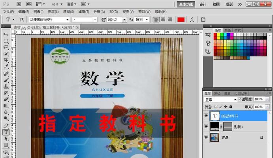Select the Horizontal Type tool in toolbox
Image resolution: width=273 pixels, height=158 pixels.
6,132
